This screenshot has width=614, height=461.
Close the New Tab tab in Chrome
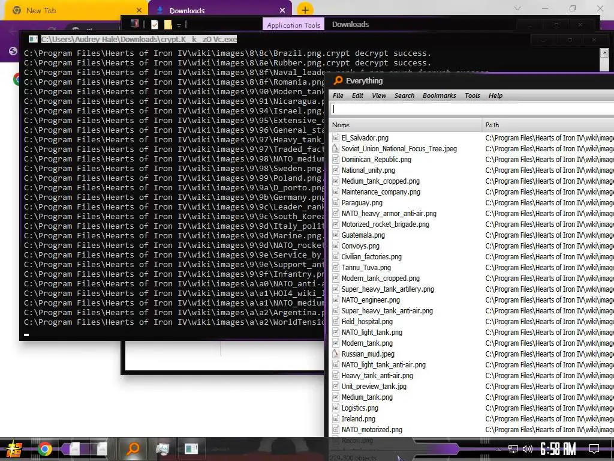click(x=139, y=11)
